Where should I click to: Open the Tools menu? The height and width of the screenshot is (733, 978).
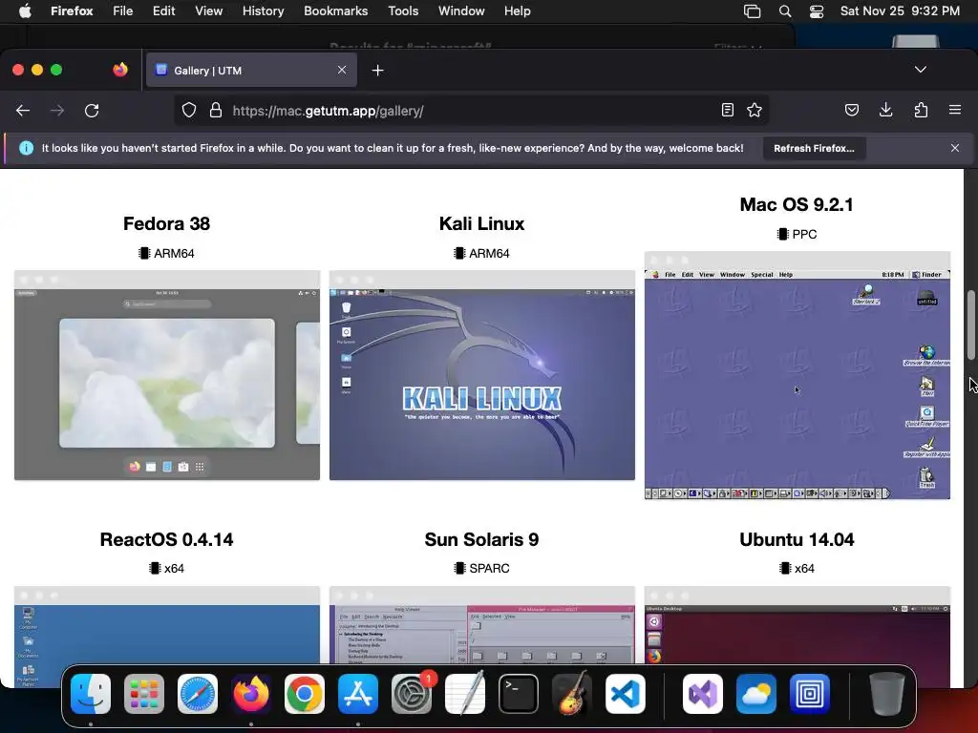[403, 10]
